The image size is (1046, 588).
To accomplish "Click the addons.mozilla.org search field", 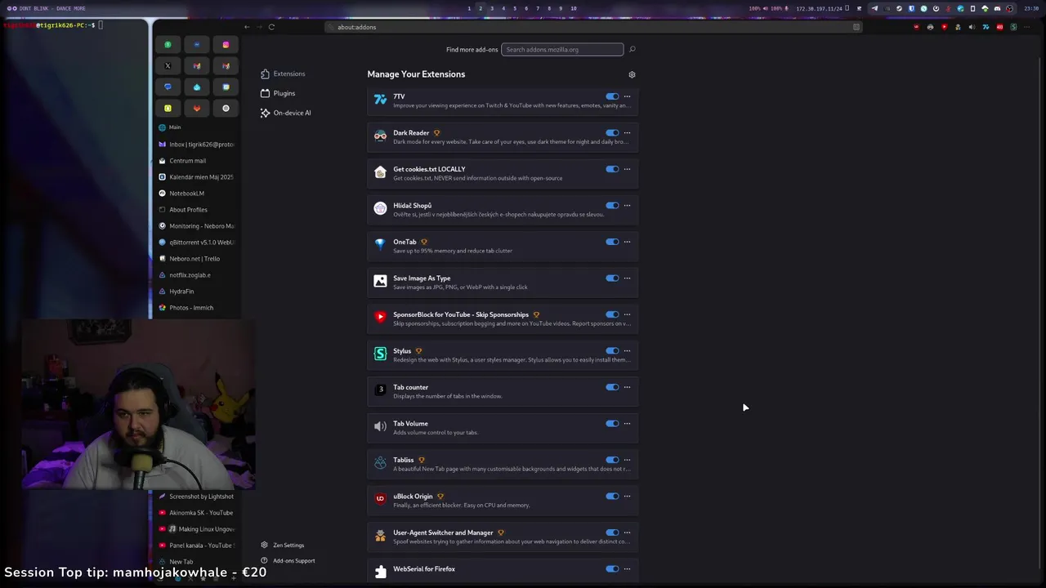I will (562, 49).
